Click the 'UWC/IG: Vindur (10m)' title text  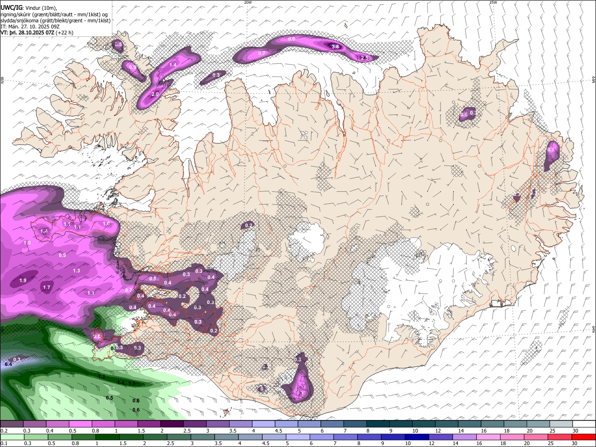coord(29,8)
